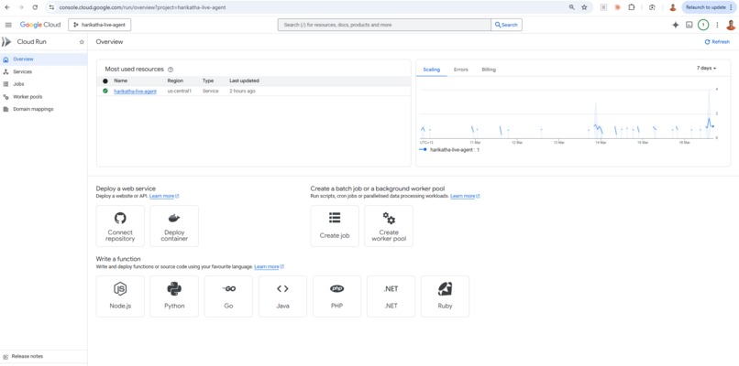Screen dimensions: 739x366
Task: Click the Create job card
Action: pos(335,226)
